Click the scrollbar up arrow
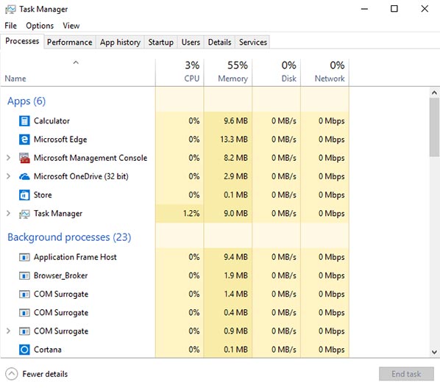440x390 pixels. [x=434, y=93]
